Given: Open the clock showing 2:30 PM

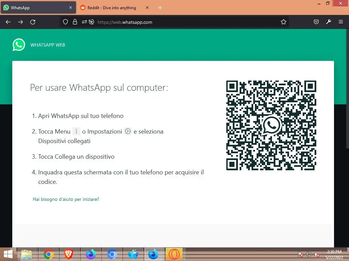Looking at the screenshot, I should (334, 254).
